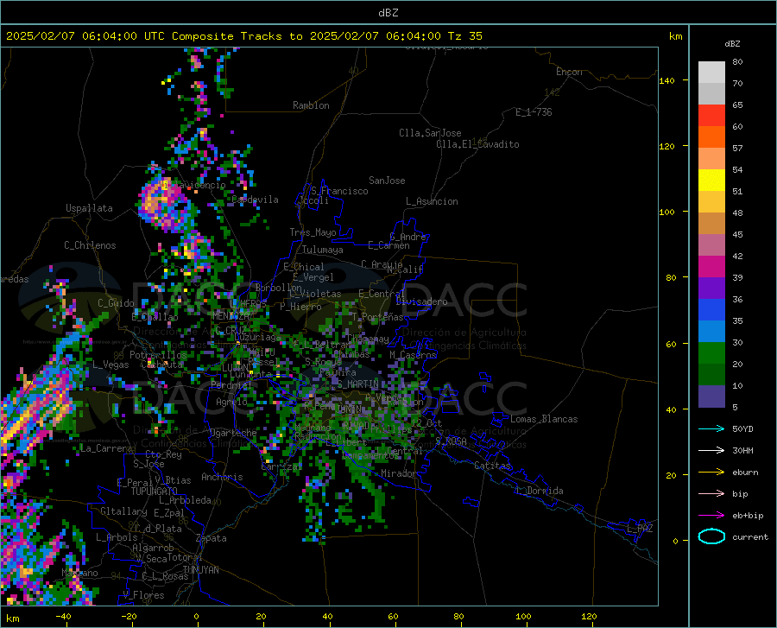Click the Potrerillos map label

(158, 355)
